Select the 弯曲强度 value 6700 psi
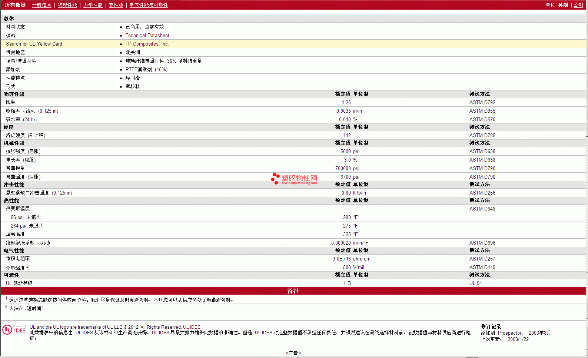588x358 pixels. click(350, 177)
